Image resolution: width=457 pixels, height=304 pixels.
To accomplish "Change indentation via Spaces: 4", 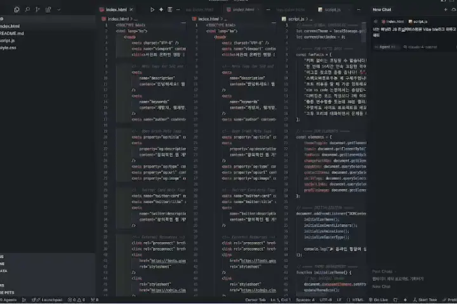I will (305, 300).
